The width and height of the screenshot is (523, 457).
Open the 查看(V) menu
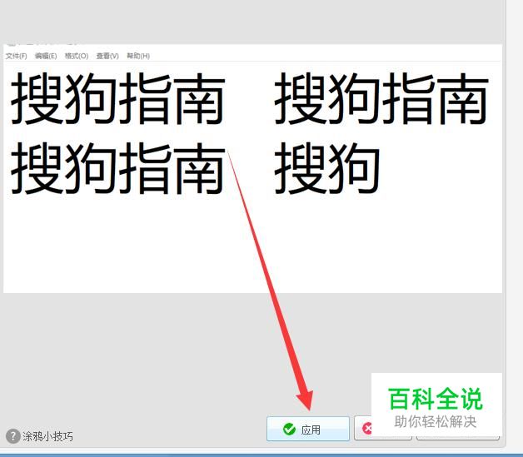(x=107, y=56)
